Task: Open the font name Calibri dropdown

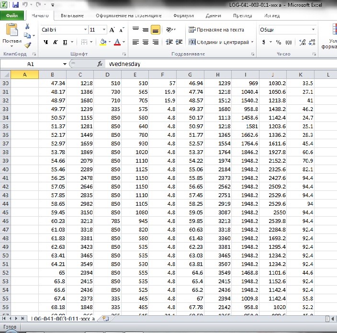Action: 84,30
